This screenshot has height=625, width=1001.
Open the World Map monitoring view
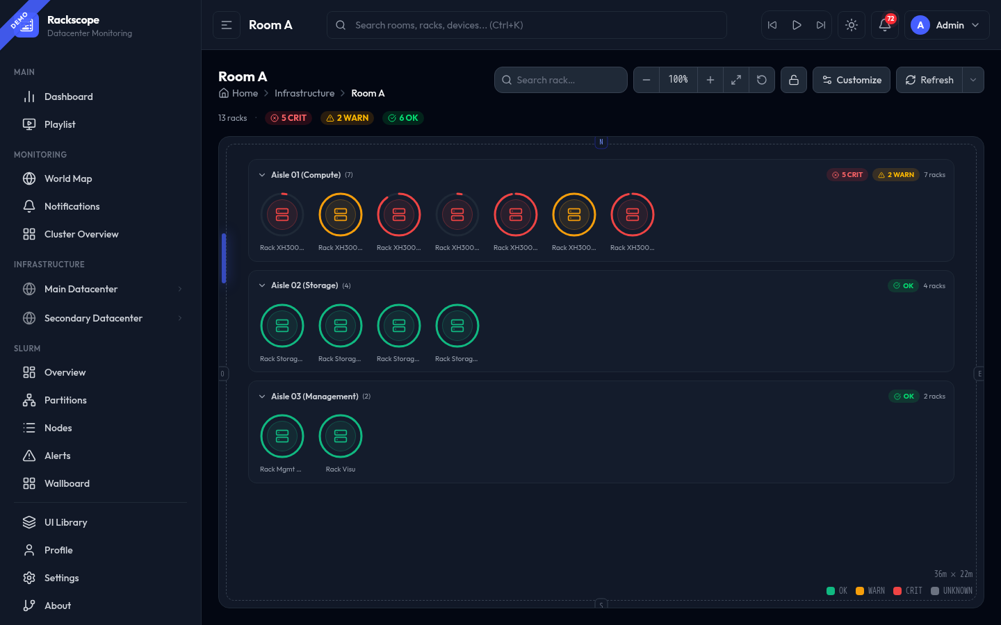pos(67,178)
